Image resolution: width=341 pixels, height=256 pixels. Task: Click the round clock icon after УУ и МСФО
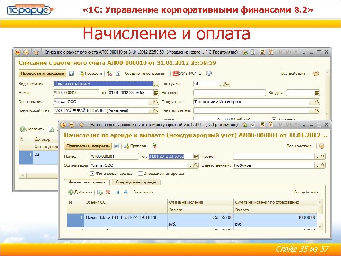click(x=209, y=73)
